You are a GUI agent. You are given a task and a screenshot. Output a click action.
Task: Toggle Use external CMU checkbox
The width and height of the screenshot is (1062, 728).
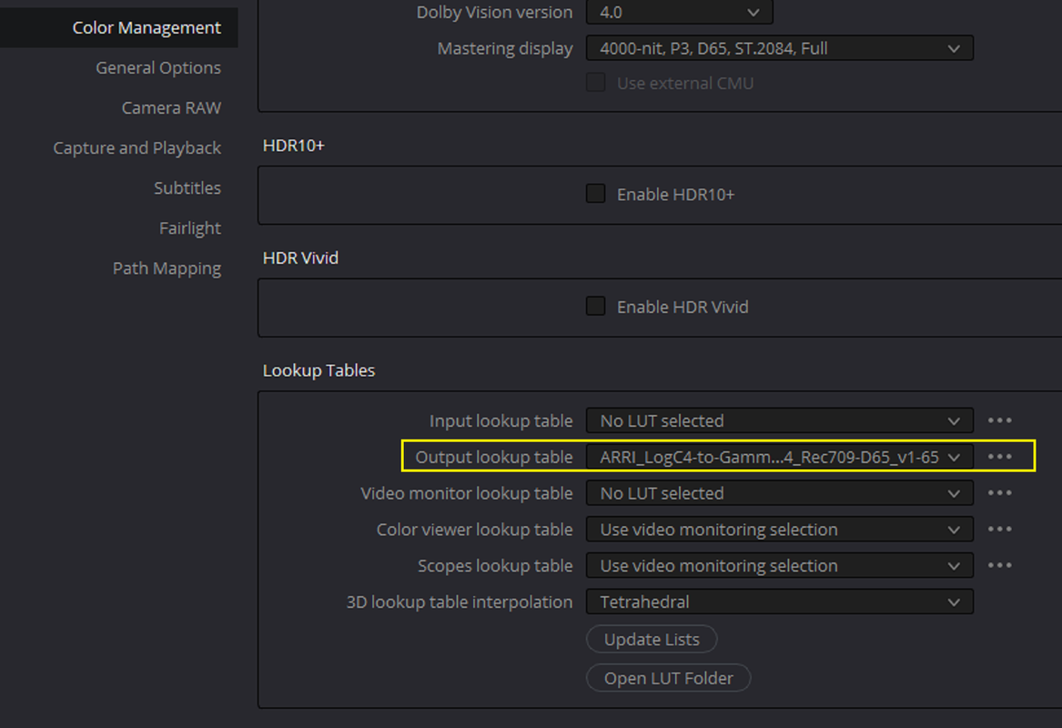[x=595, y=83]
